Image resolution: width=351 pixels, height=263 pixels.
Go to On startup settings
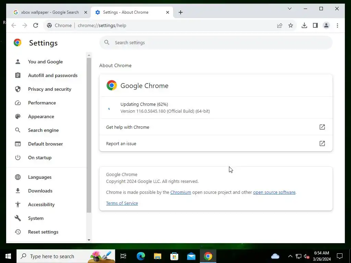(40, 158)
